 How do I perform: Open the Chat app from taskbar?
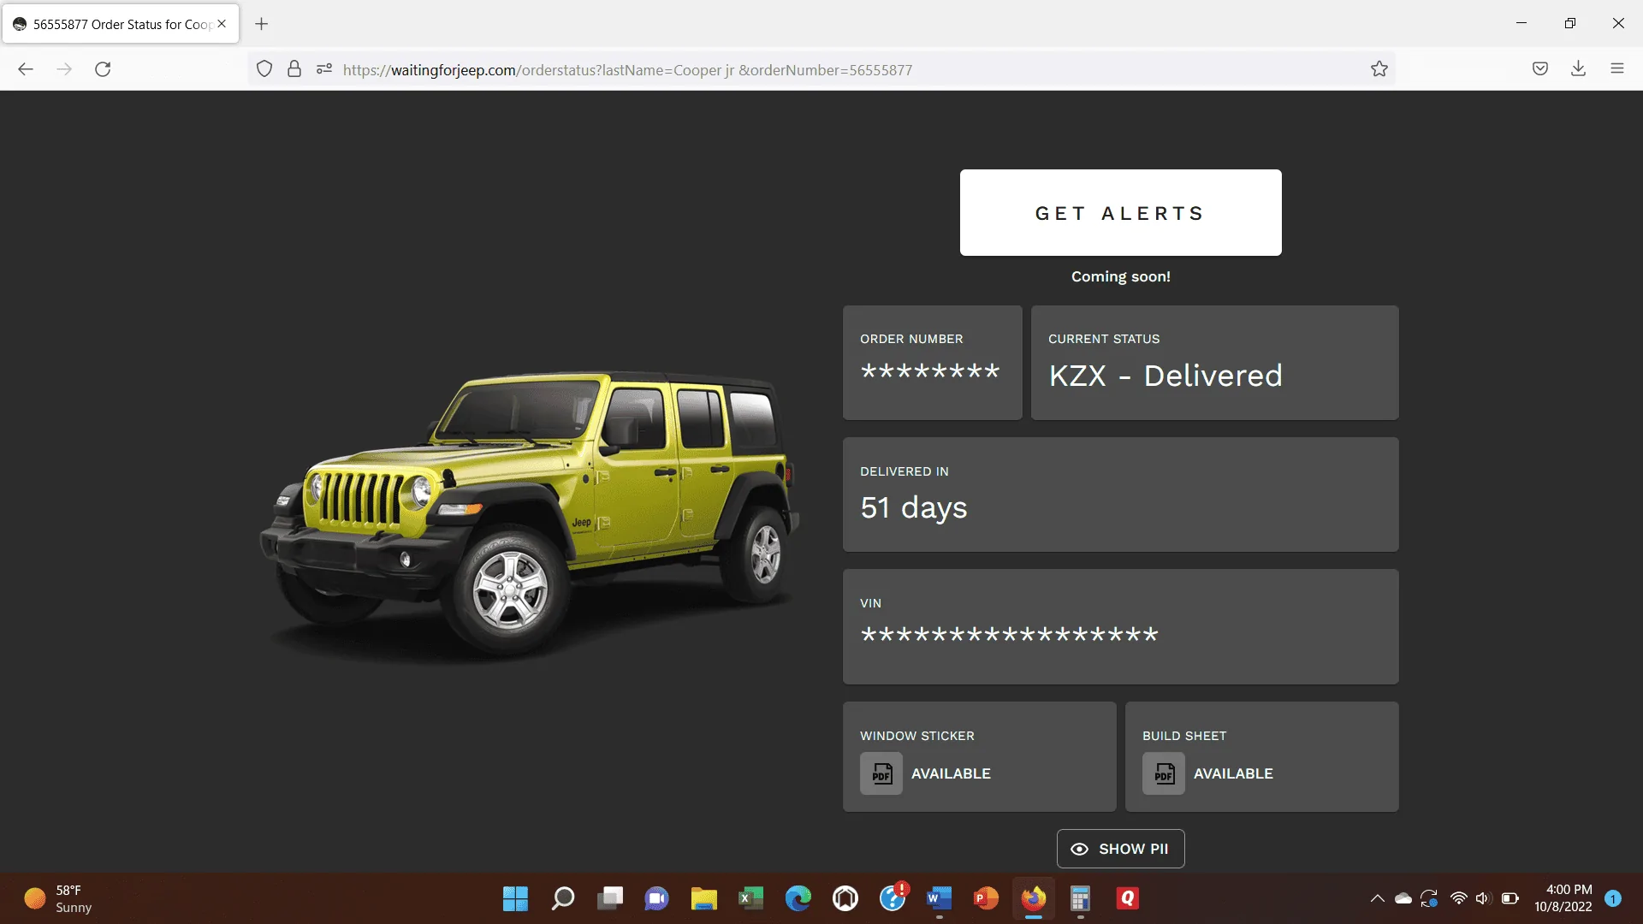[x=657, y=898]
